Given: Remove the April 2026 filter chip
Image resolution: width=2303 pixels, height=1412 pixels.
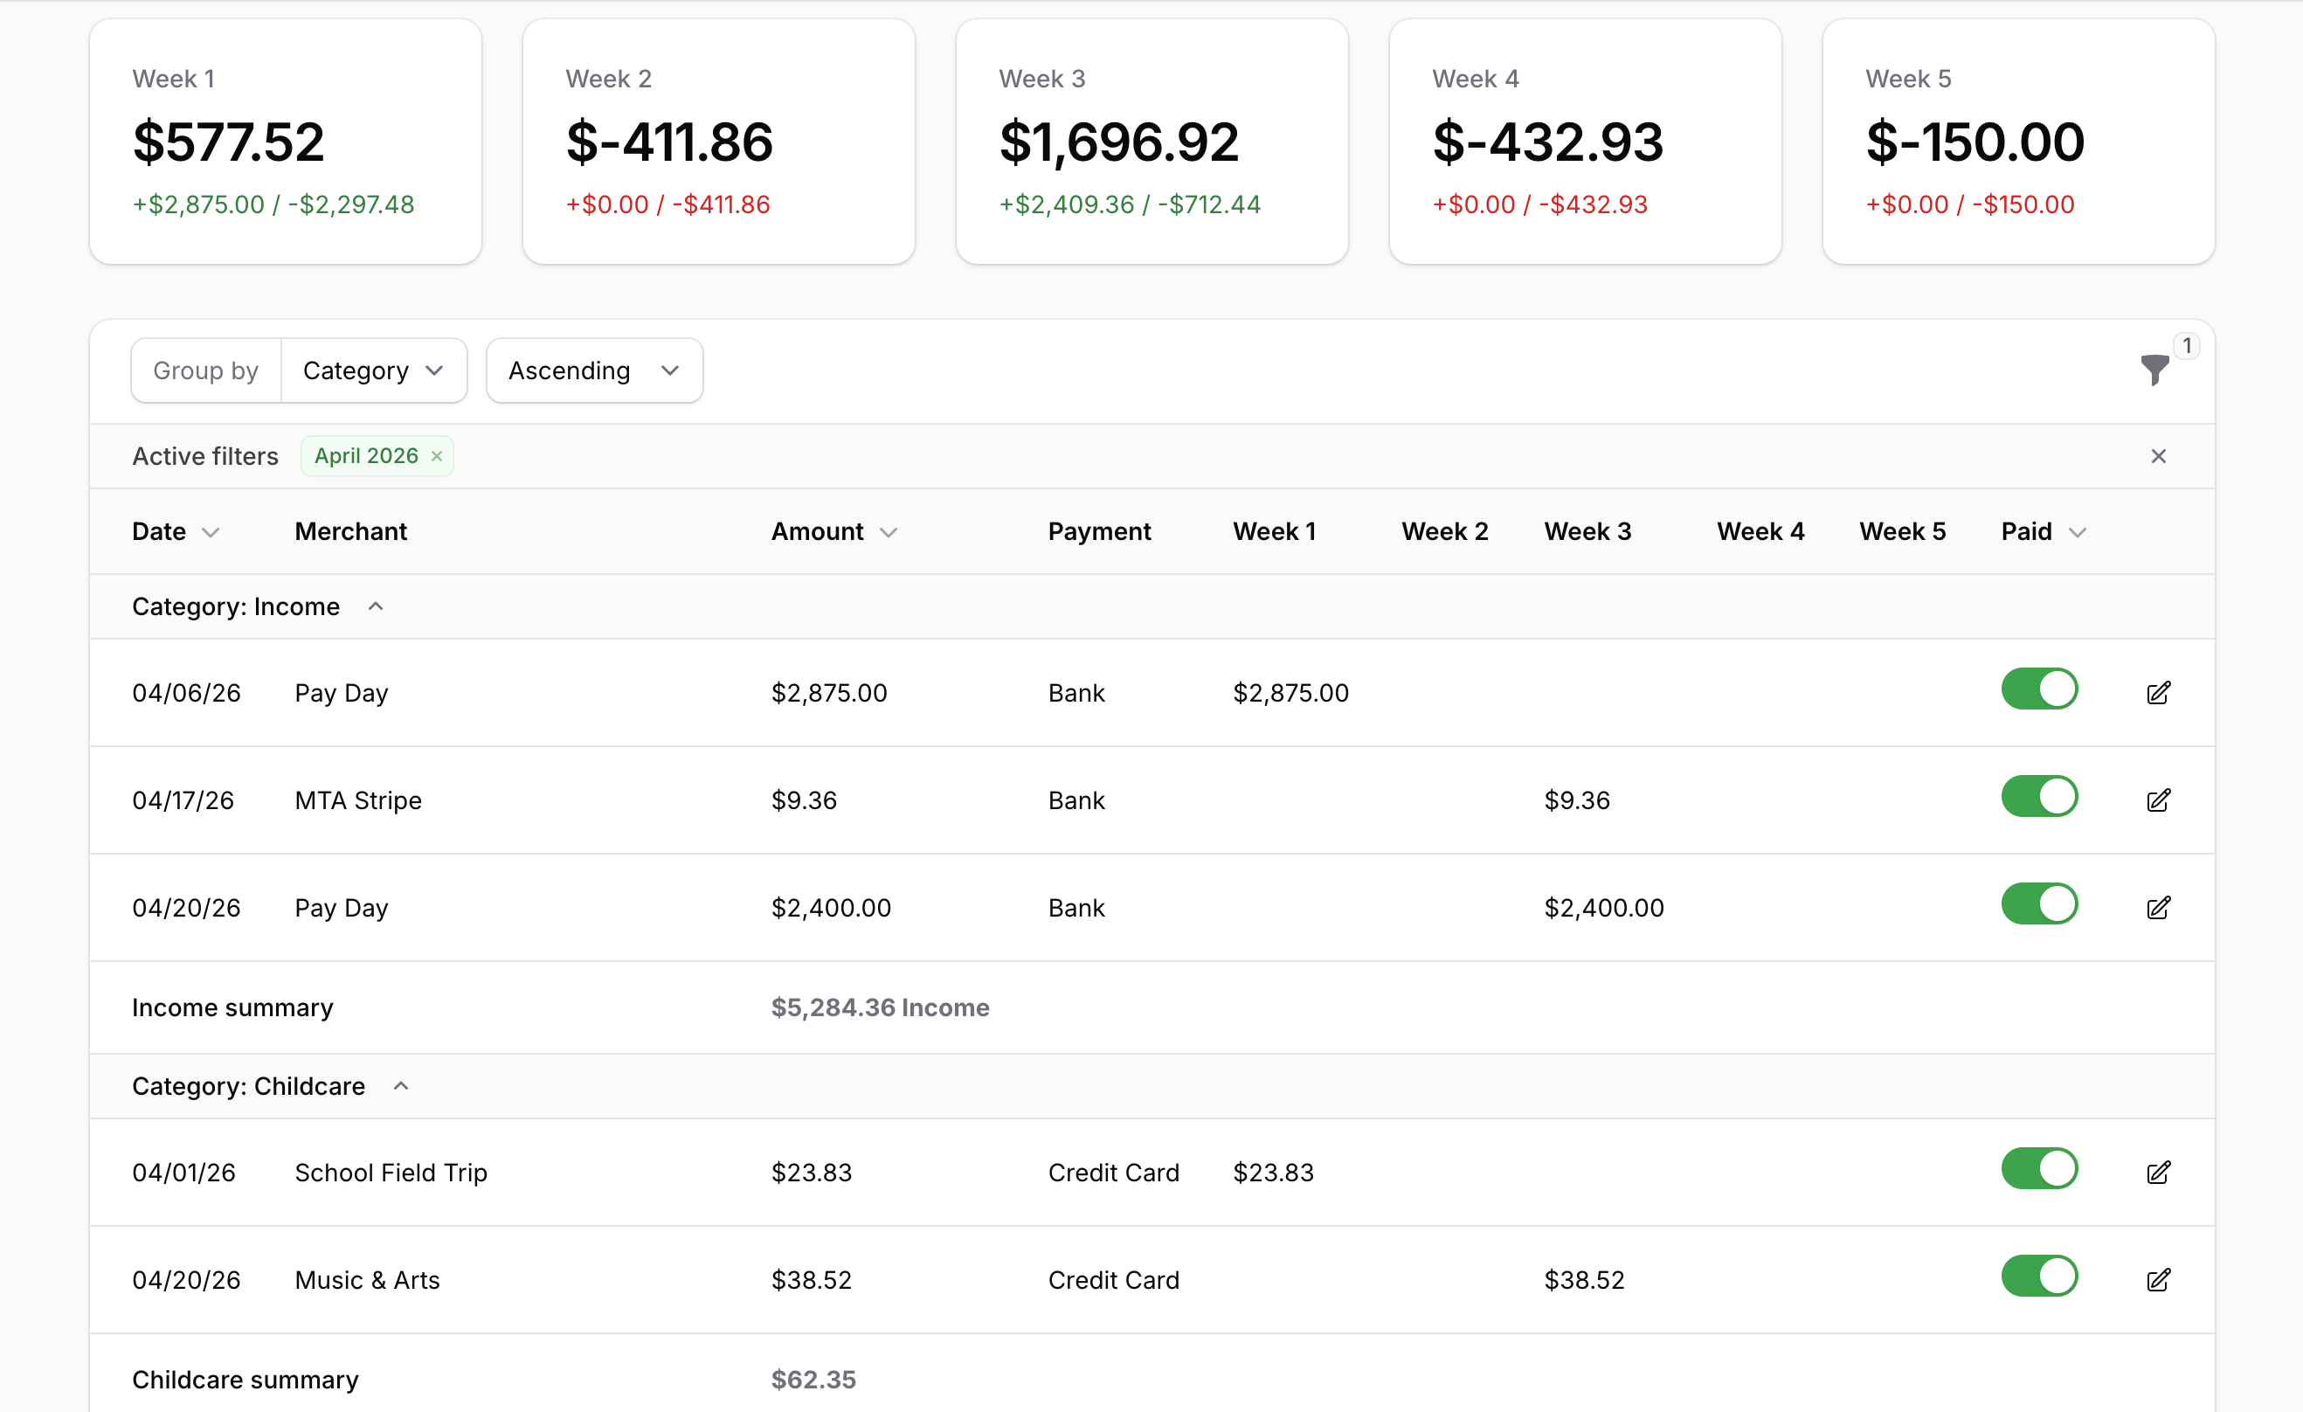Looking at the screenshot, I should 436,456.
